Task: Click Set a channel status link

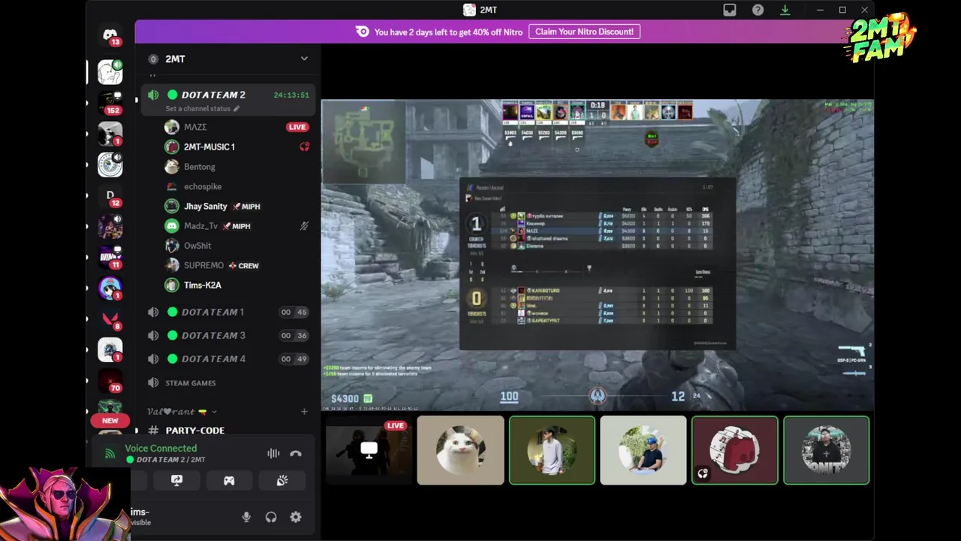Action: (198, 108)
